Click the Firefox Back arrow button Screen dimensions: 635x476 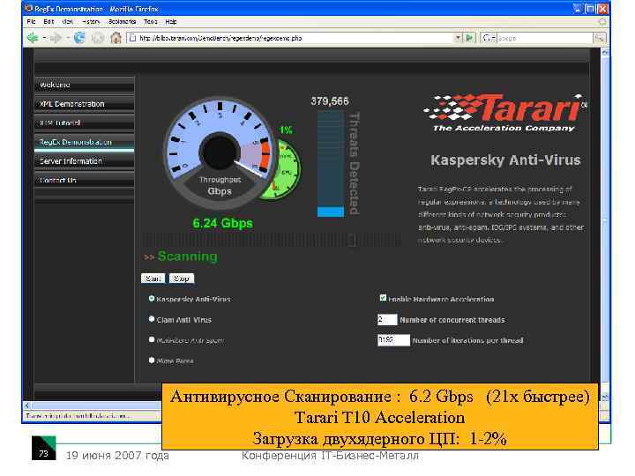click(33, 38)
